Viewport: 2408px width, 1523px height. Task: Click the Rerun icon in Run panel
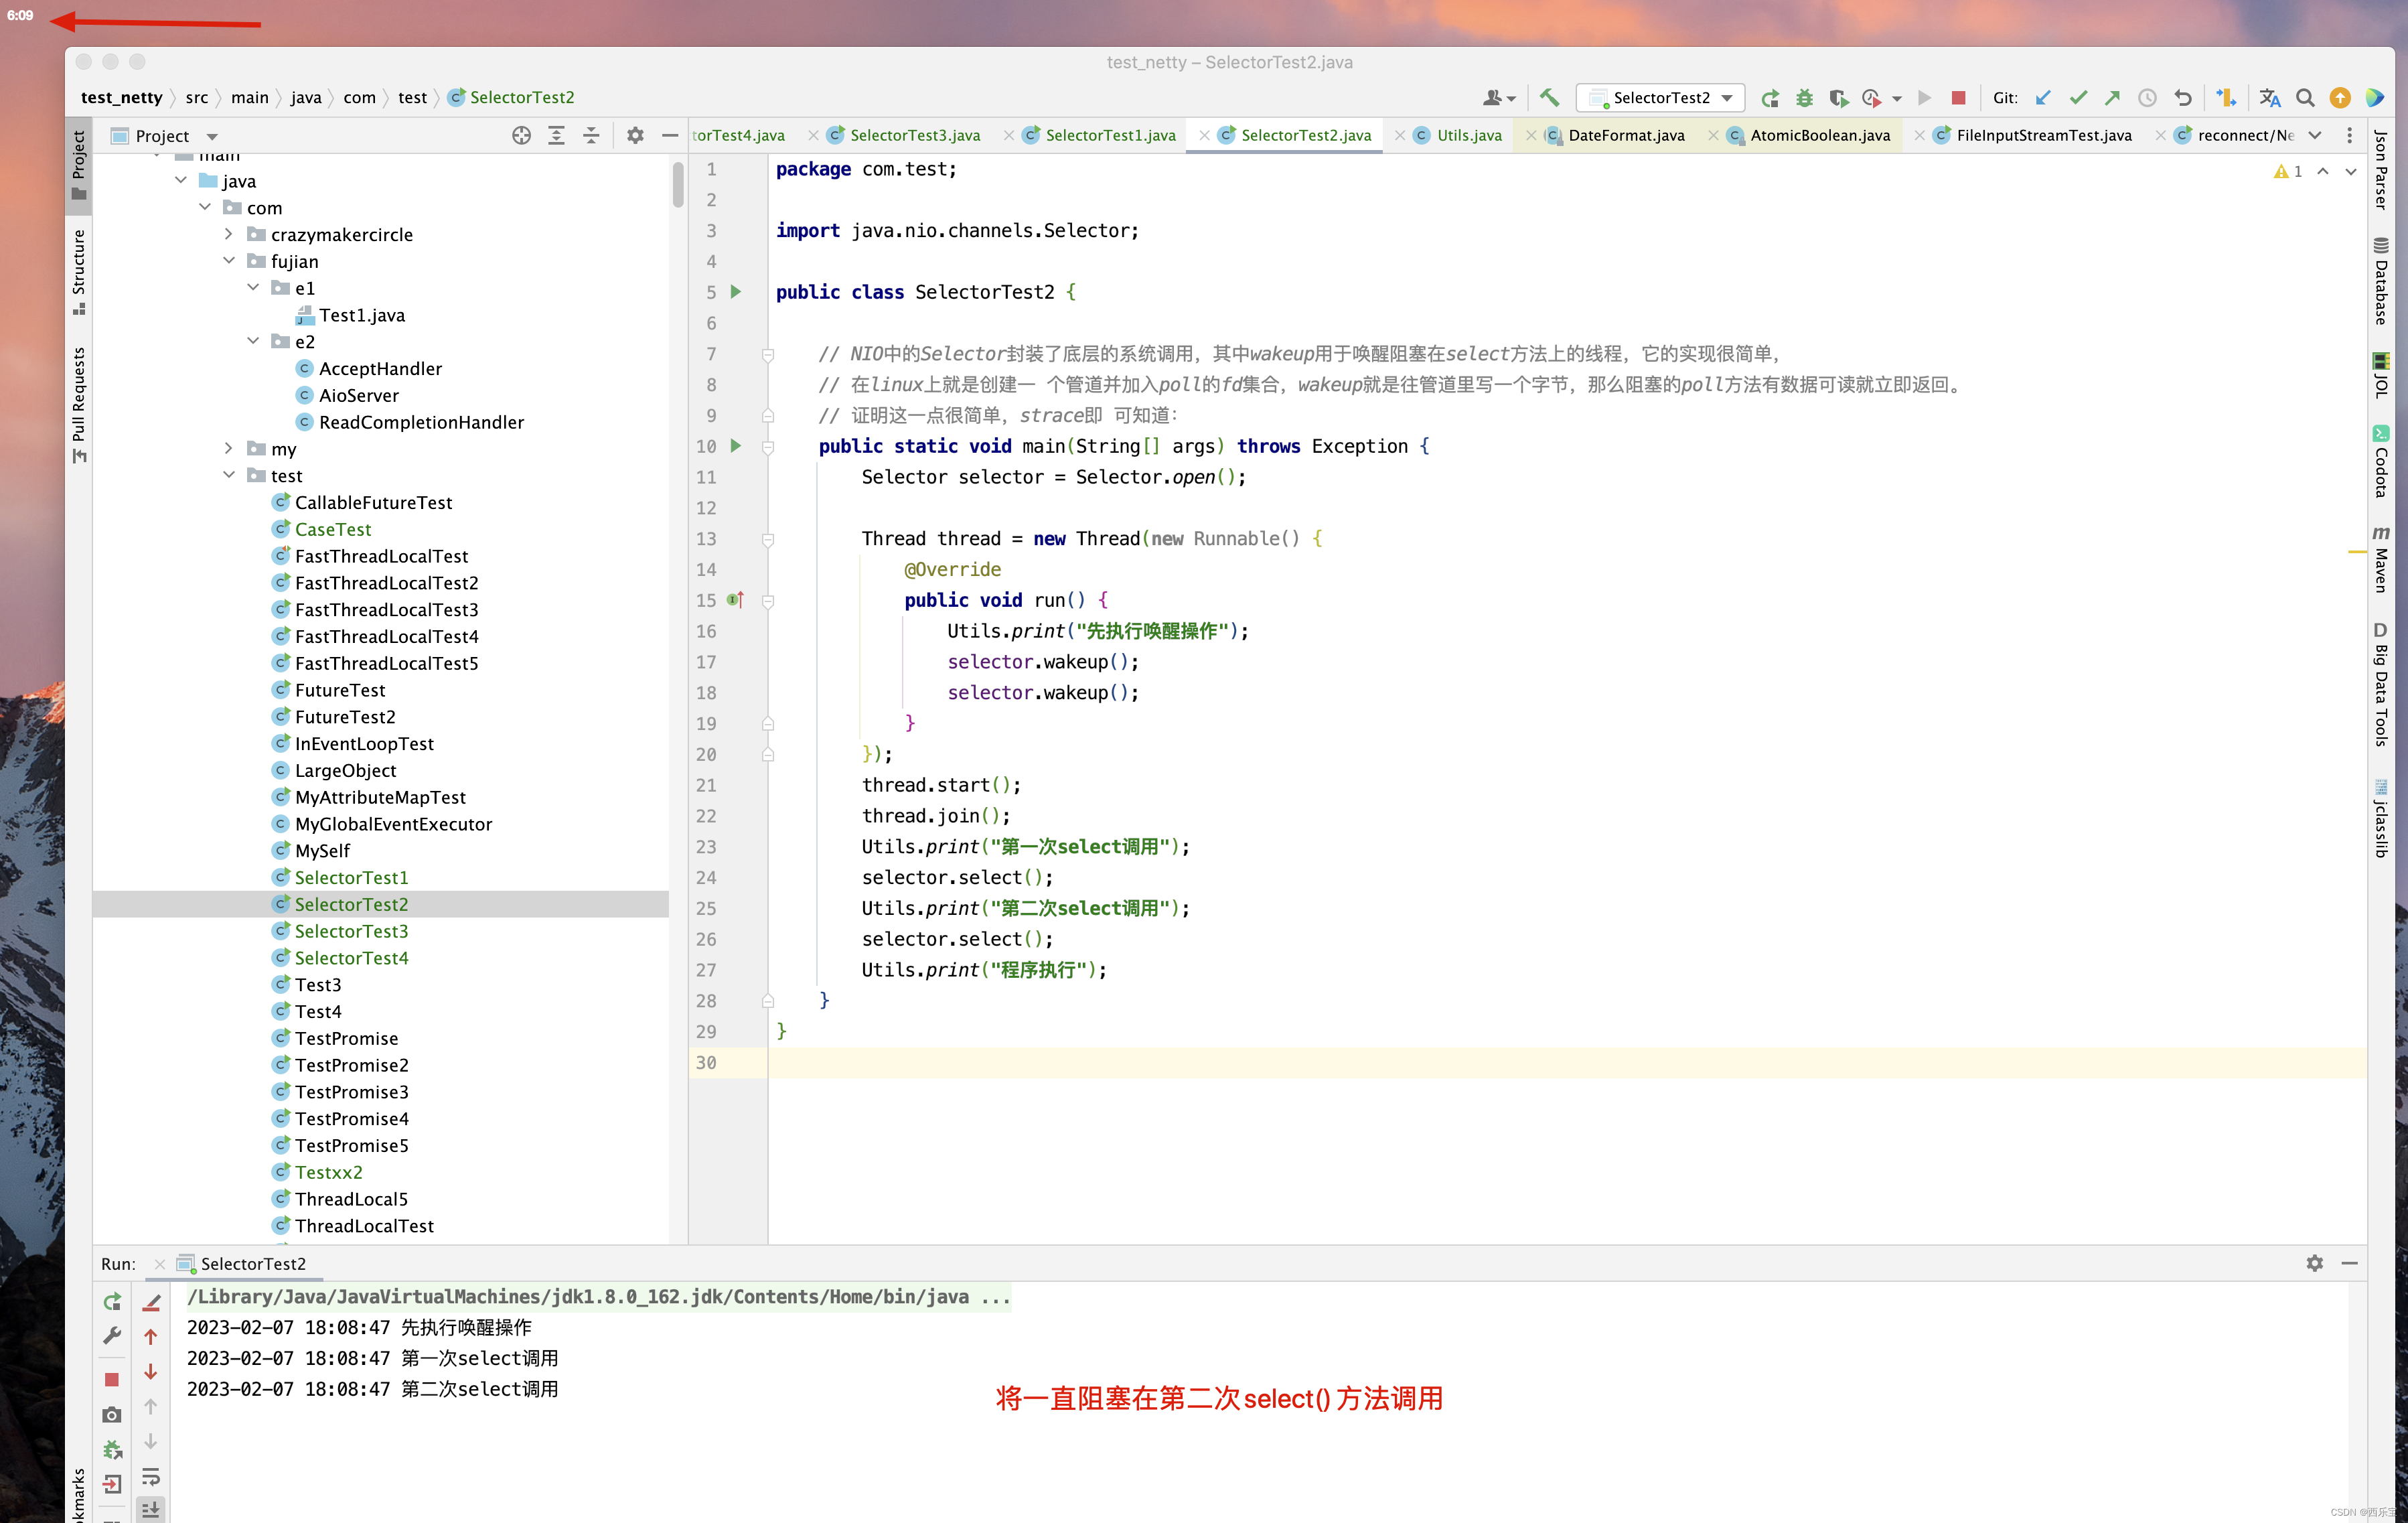112,1301
